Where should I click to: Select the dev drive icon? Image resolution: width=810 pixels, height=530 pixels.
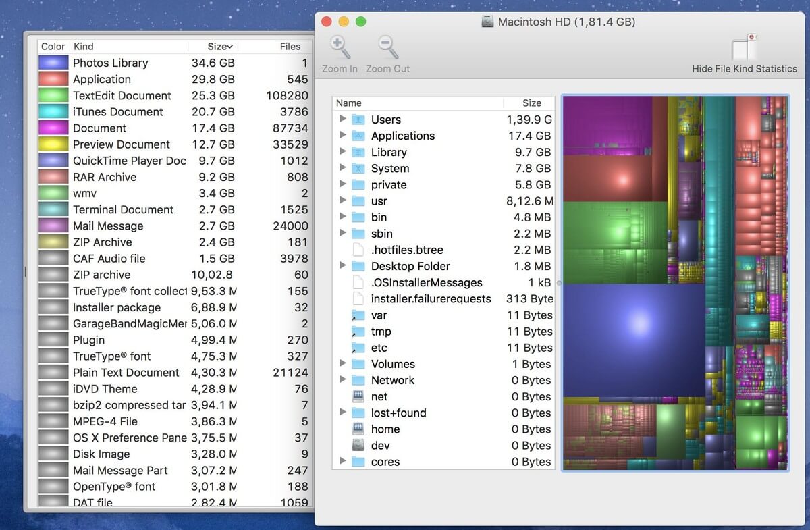pos(358,445)
